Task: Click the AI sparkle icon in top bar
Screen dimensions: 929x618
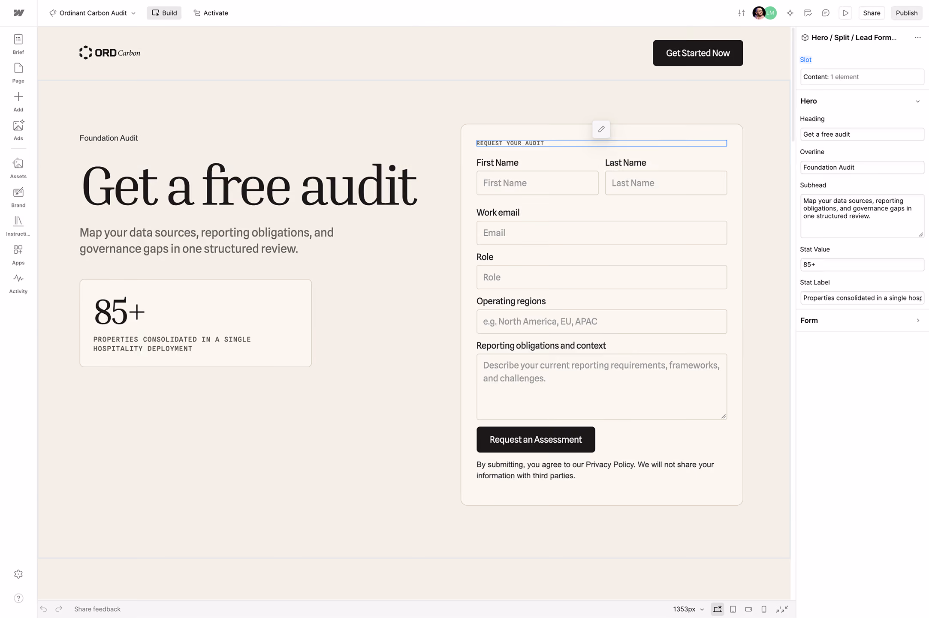Action: point(790,13)
